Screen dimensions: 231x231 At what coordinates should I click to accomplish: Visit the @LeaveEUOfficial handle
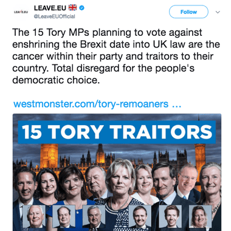tap(54, 16)
